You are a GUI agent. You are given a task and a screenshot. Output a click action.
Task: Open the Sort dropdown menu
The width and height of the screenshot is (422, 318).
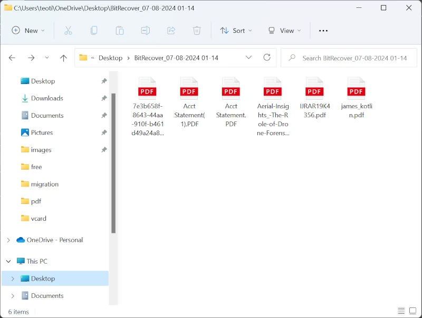click(x=236, y=31)
